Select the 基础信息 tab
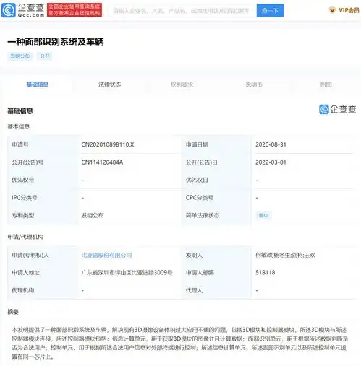361x366 pixels. 38,84
